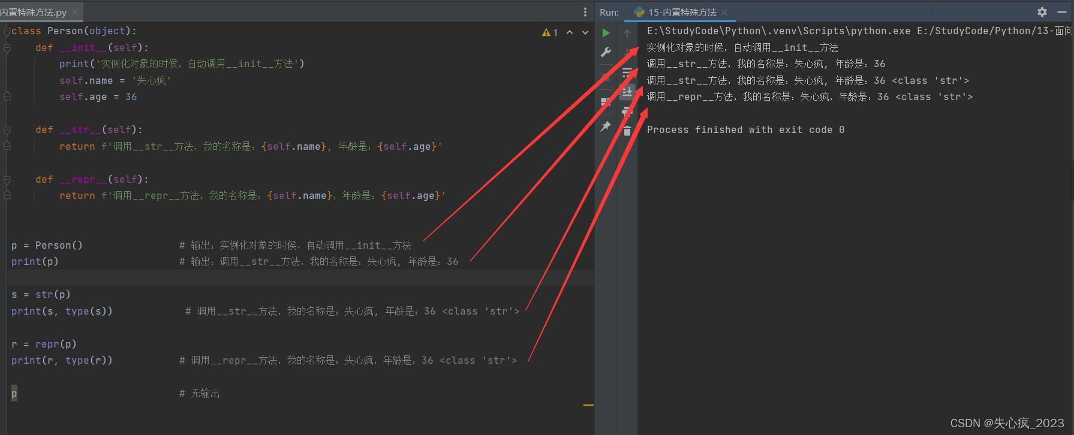The image size is (1074, 435).
Task: Click console __str__ output ending with 36
Action: coord(766,64)
